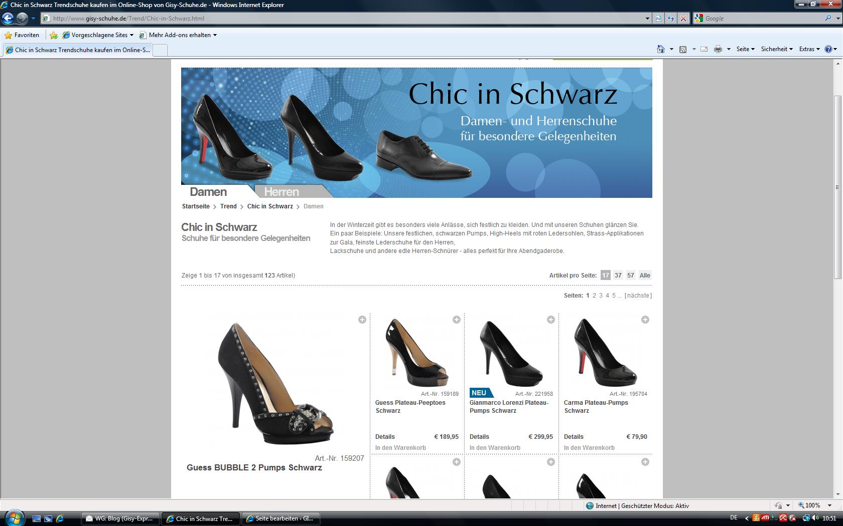This screenshot has height=526, width=843.
Task: Click the [nächste] page link
Action: pos(638,296)
